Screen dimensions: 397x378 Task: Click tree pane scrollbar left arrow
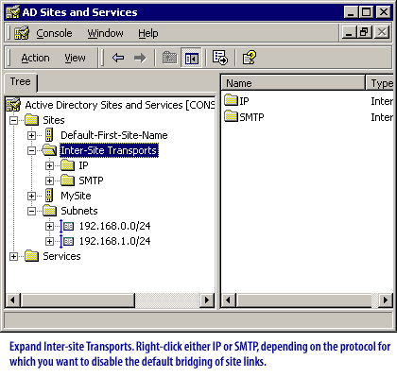(13, 300)
